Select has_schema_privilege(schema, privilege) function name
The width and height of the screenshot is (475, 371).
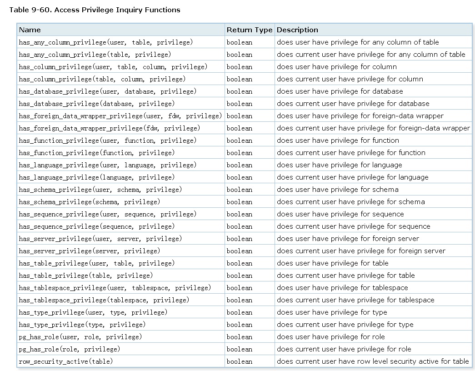tap(90, 202)
